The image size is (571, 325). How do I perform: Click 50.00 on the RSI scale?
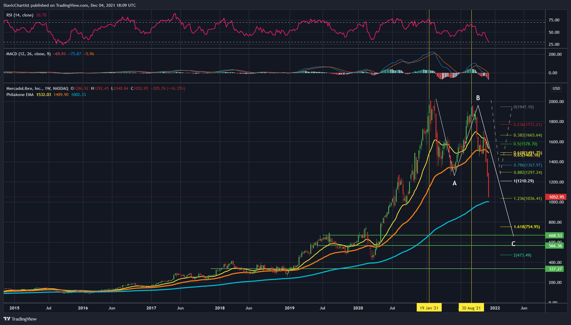point(554,32)
